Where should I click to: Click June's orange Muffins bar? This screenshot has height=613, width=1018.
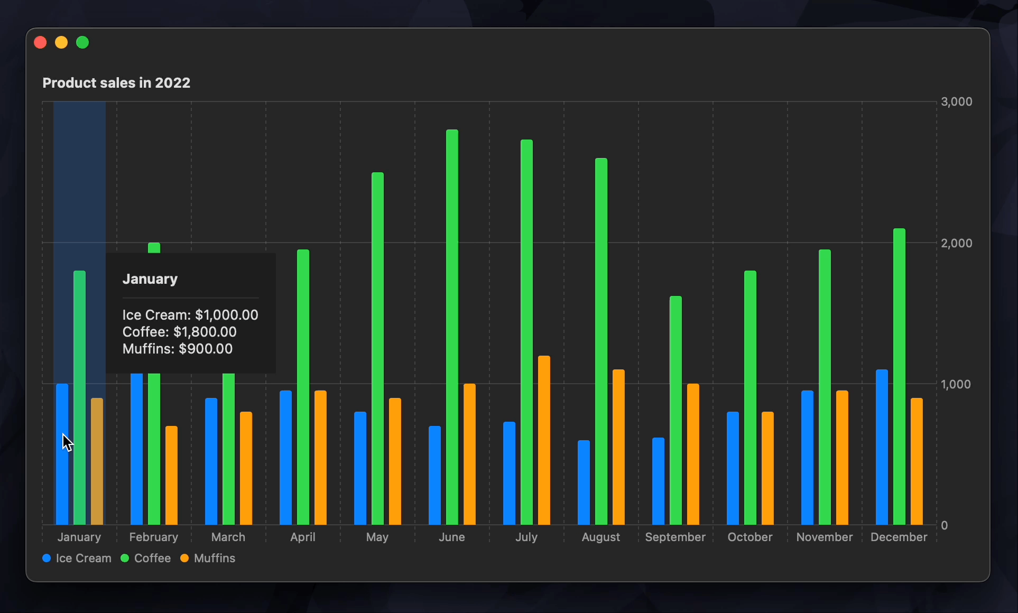coord(470,454)
